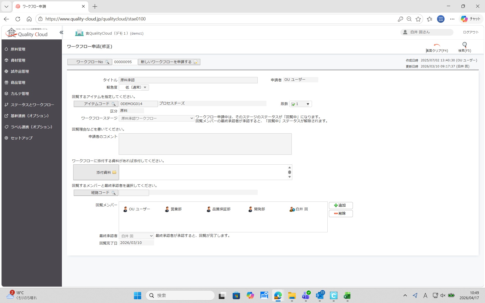Open the Windows Start menu
The image size is (485, 303).
point(137,295)
